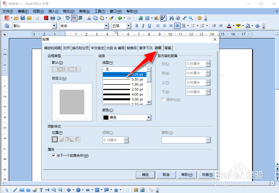Switch to the 背景 tab
This screenshot has width=279, height=193.
[x=168, y=48]
